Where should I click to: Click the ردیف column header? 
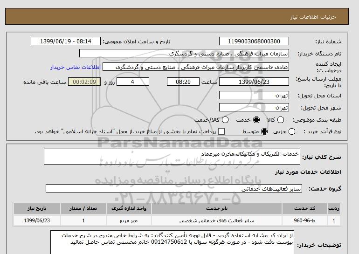(x=334, y=208)
